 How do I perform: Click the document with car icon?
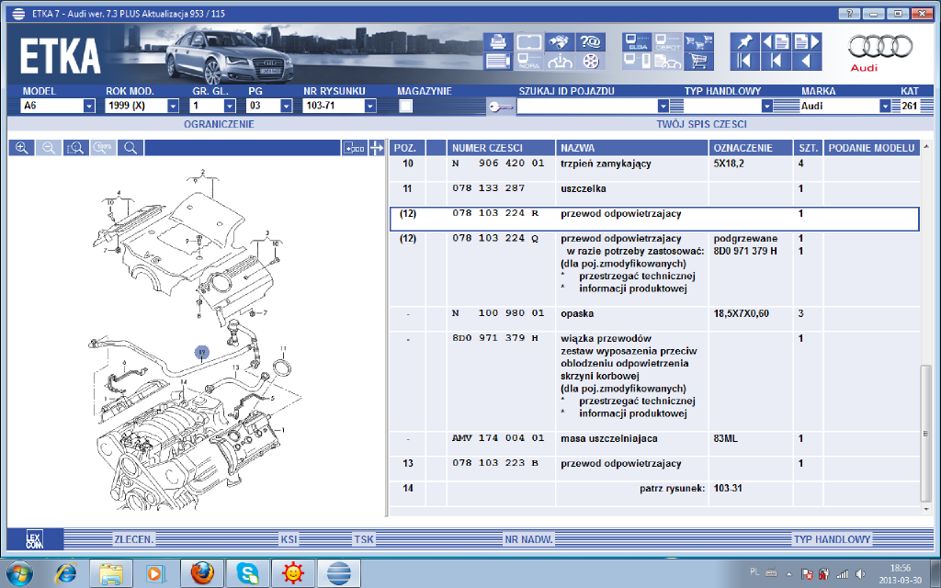[668, 62]
